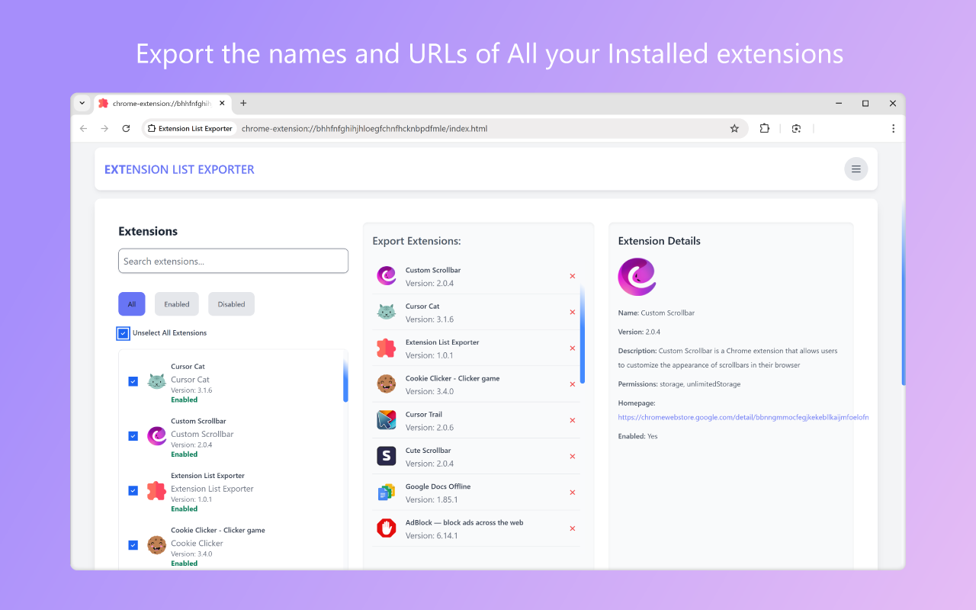The width and height of the screenshot is (976, 610).
Task: Uncheck Cookie Clicker in the extensions list
Action: [133, 545]
